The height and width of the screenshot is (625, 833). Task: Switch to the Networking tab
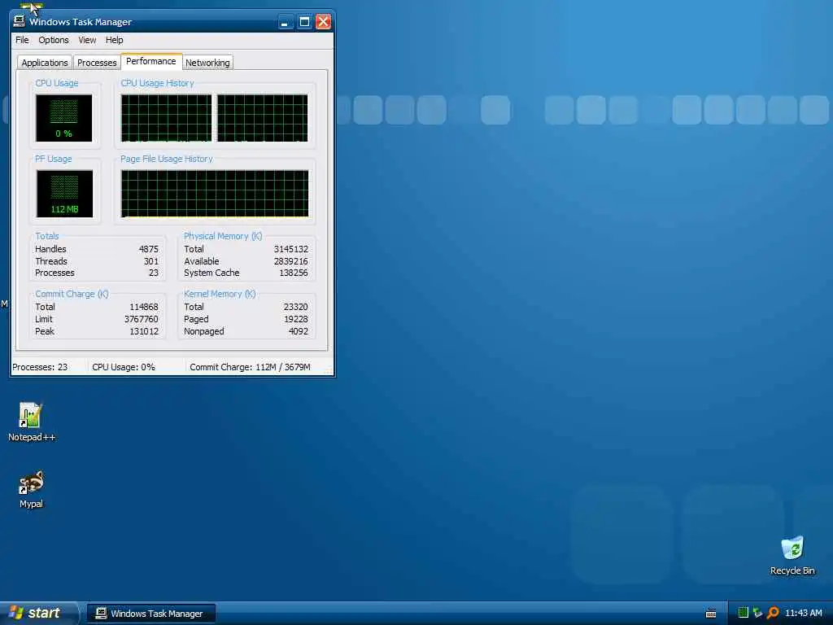[207, 63]
